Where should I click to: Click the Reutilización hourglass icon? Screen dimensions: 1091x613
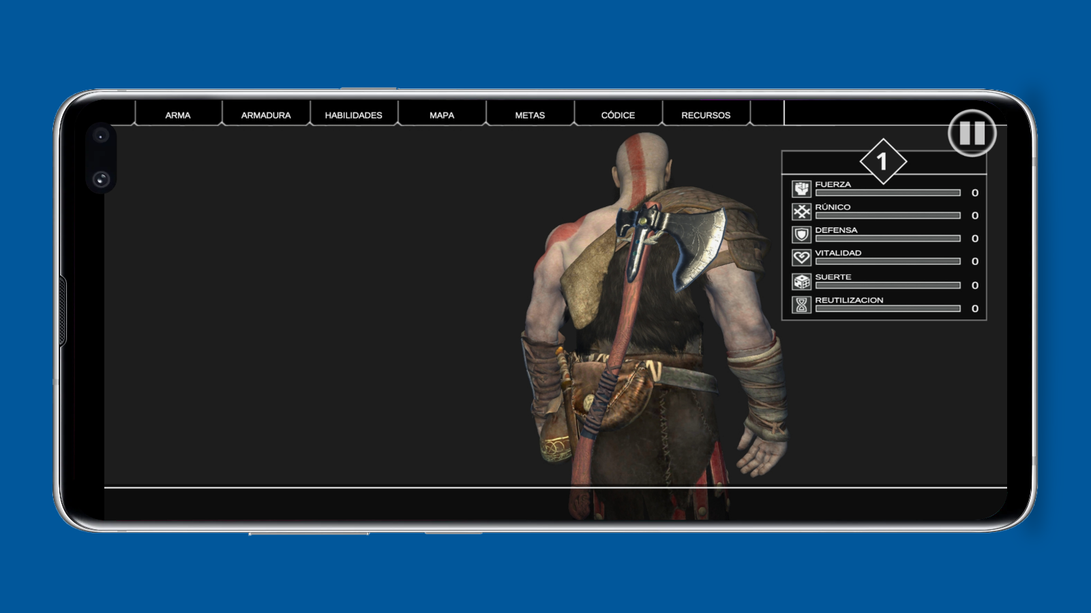[x=801, y=304]
